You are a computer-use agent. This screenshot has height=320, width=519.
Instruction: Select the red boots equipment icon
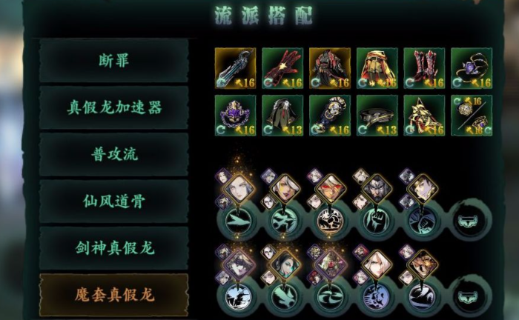[424, 68]
